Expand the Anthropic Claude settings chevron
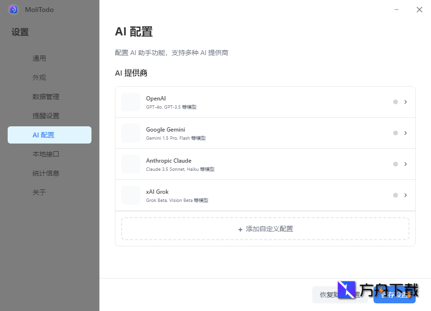 (406, 164)
